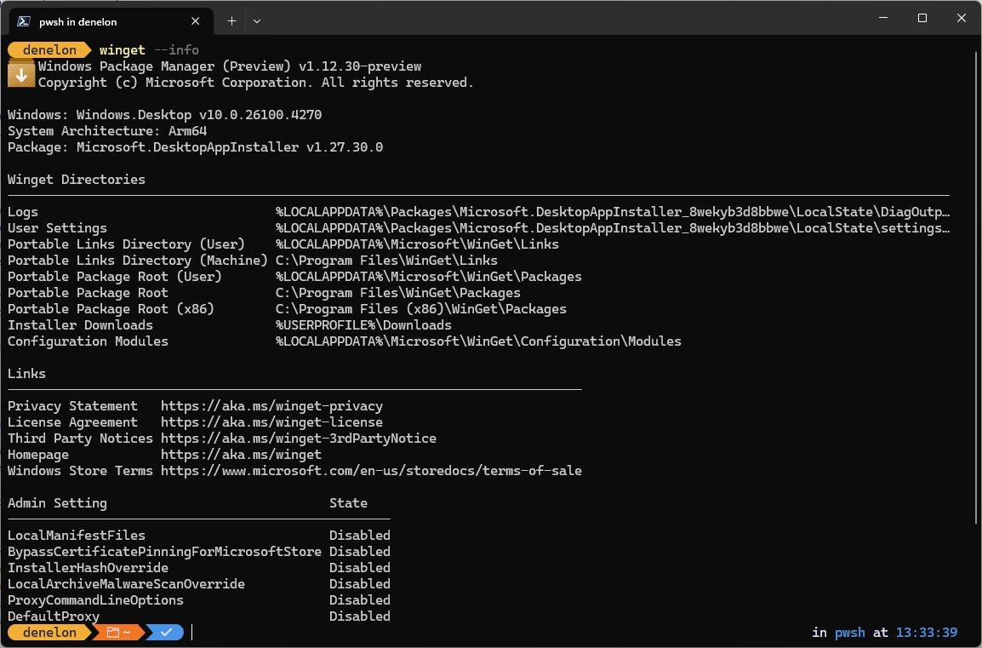Click the bottom 'denelon' prompt segment

(x=49, y=633)
